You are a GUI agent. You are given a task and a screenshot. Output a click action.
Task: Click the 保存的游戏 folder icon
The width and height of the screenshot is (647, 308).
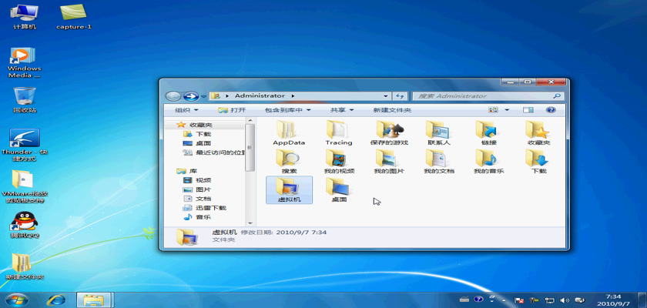(x=388, y=129)
